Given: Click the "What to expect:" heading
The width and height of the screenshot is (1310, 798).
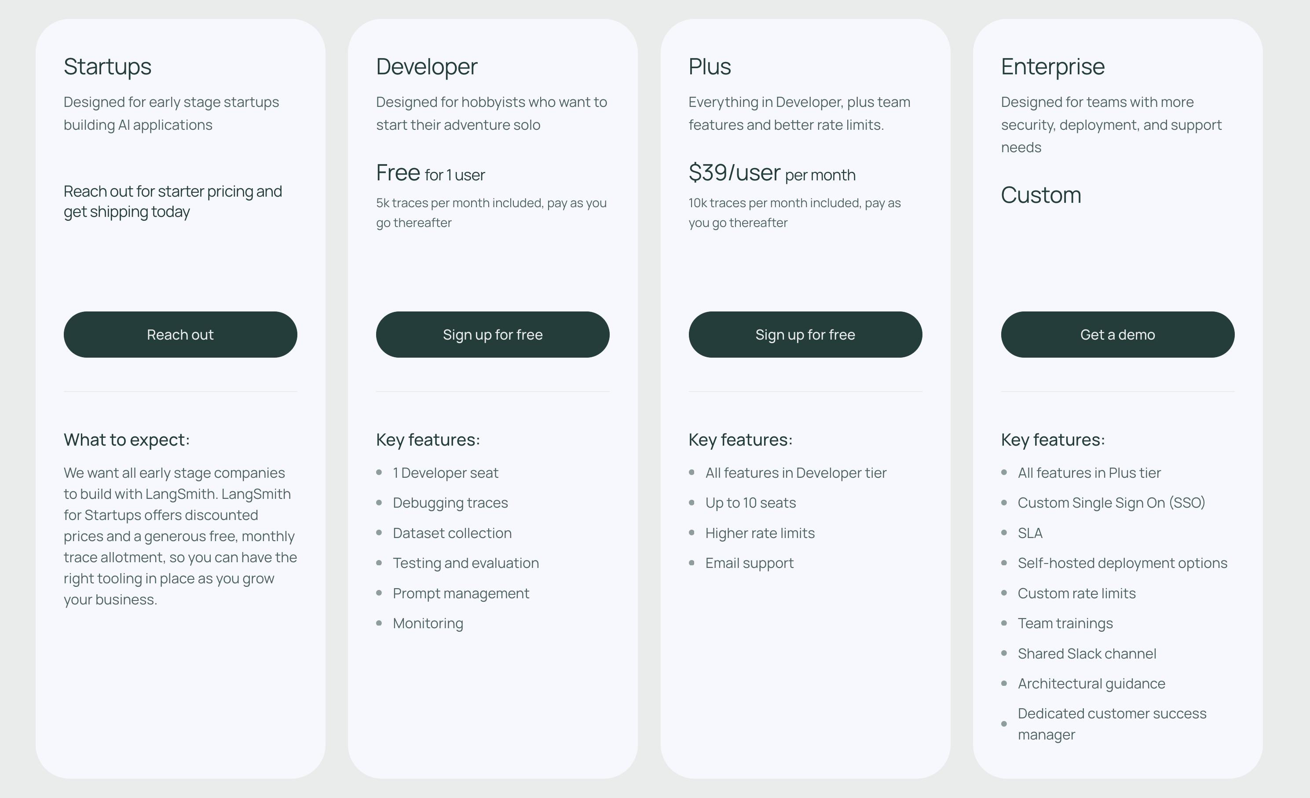Looking at the screenshot, I should tap(127, 439).
